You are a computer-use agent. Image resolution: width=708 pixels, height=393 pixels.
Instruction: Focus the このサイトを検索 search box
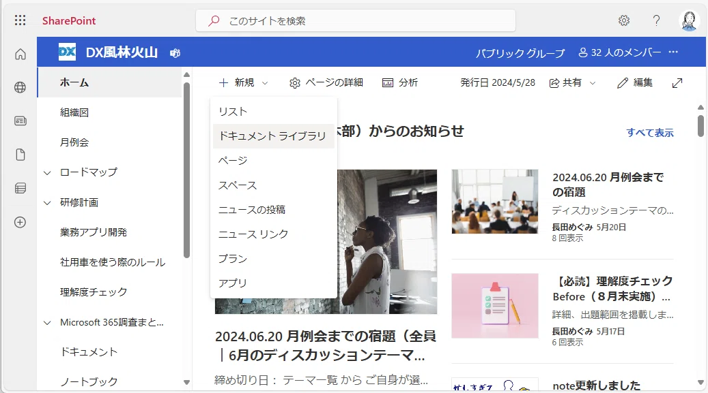click(356, 20)
